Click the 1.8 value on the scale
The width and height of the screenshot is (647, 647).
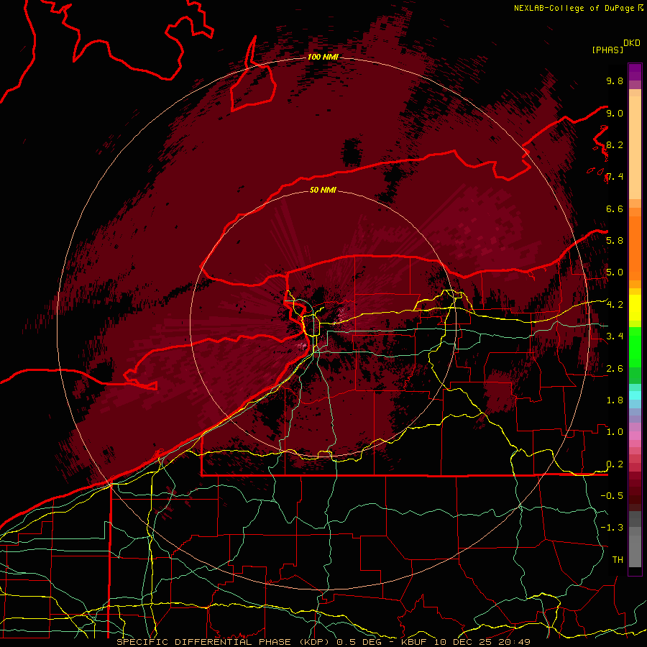click(x=615, y=400)
